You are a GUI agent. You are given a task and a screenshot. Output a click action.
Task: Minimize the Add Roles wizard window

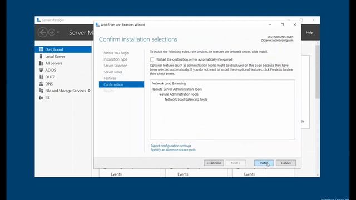270,24
